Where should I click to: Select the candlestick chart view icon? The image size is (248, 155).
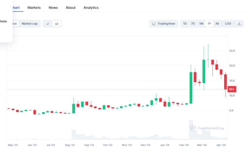[57, 24]
